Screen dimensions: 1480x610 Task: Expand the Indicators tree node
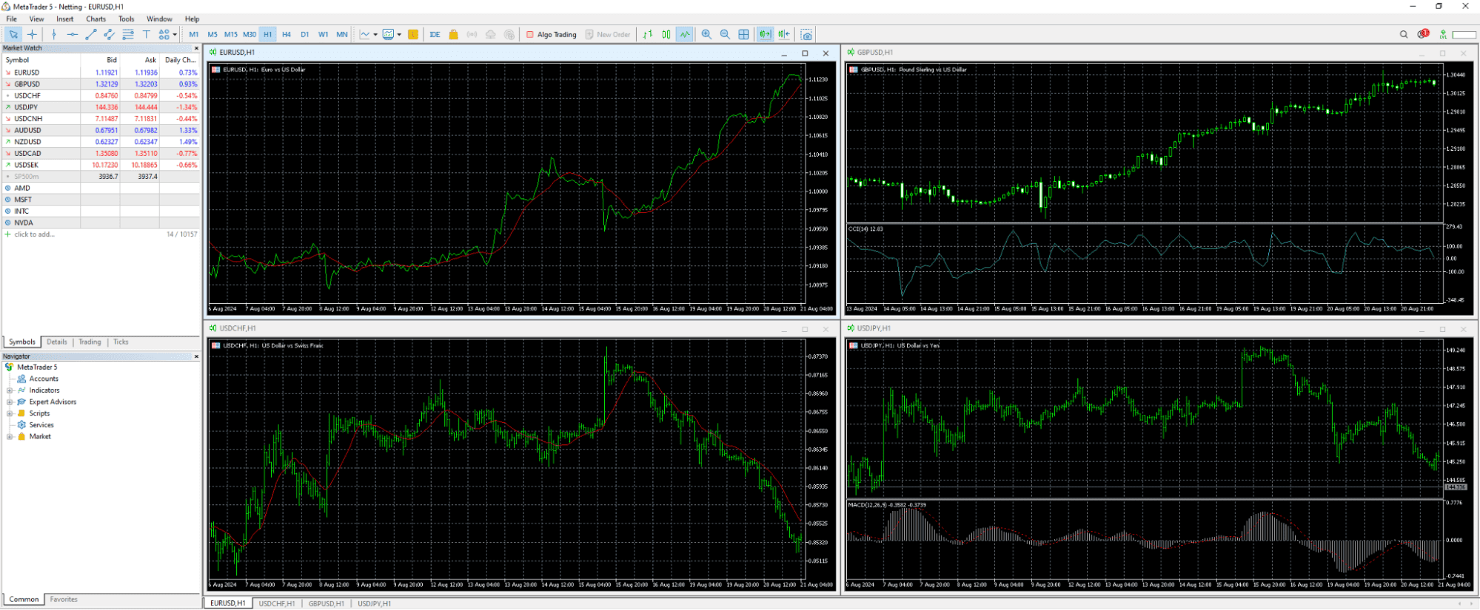pyautogui.click(x=10, y=390)
